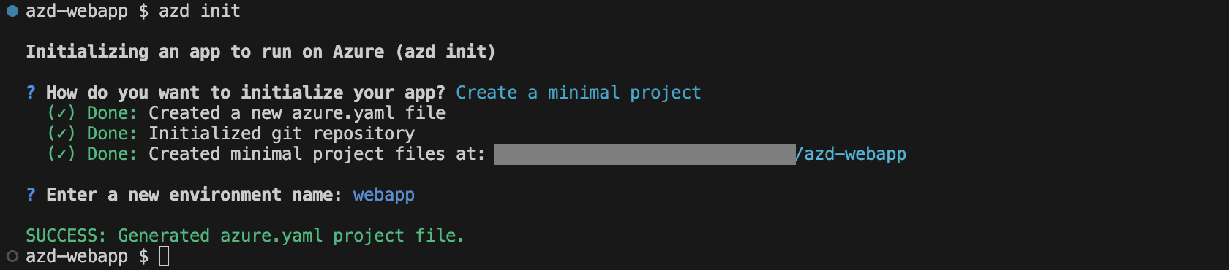The width and height of the screenshot is (1229, 270).
Task: Click the terminal cursor block at the prompt
Action: pyautogui.click(x=164, y=256)
